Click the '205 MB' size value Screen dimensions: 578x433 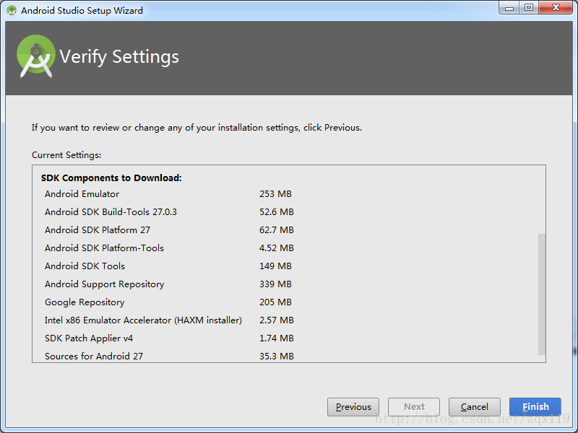(x=275, y=302)
